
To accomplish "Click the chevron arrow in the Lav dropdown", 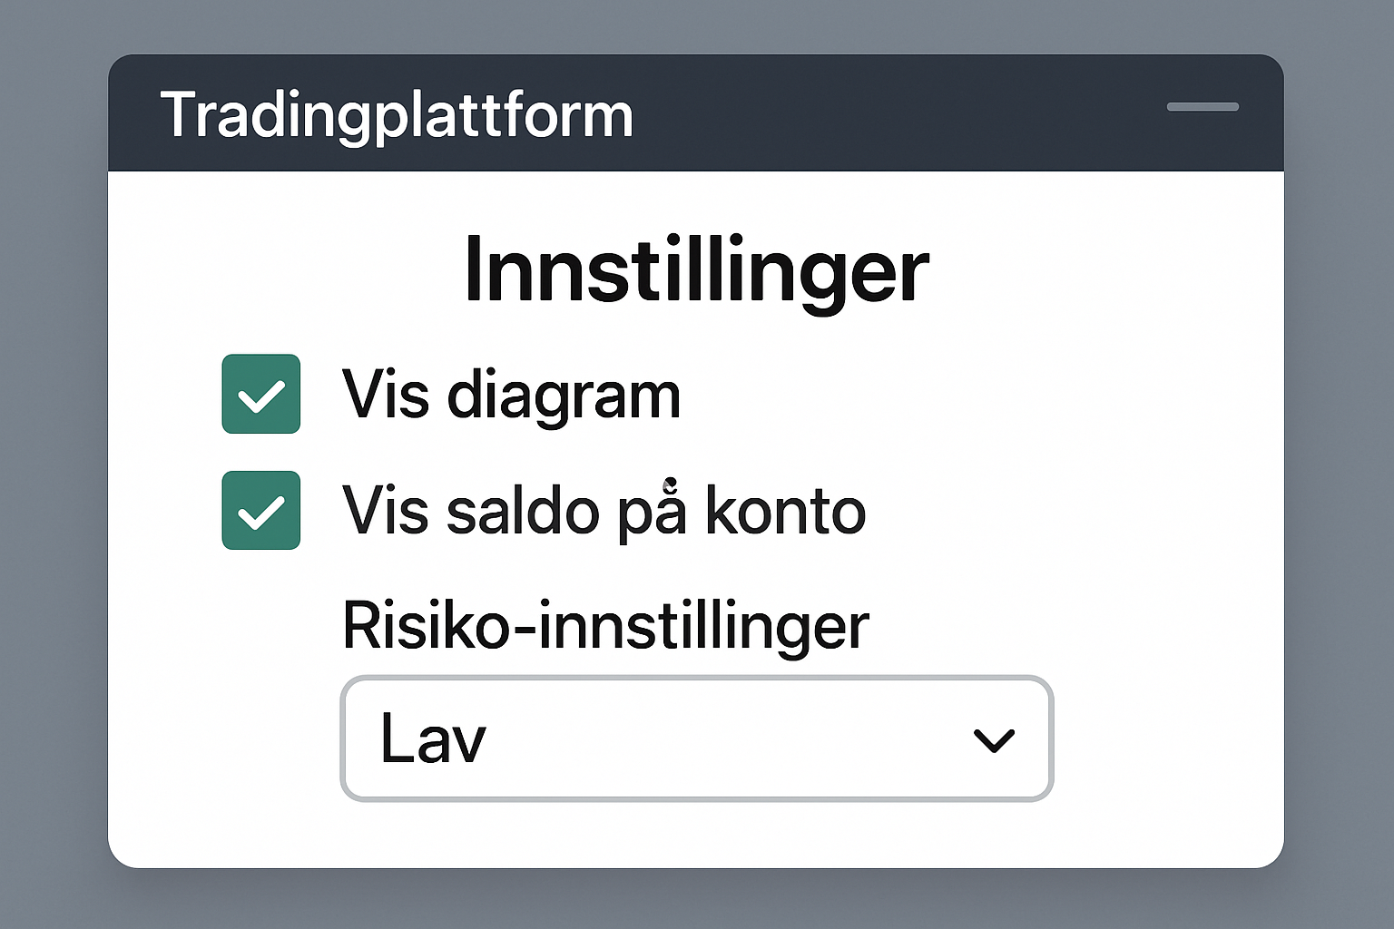I will click(x=994, y=740).
